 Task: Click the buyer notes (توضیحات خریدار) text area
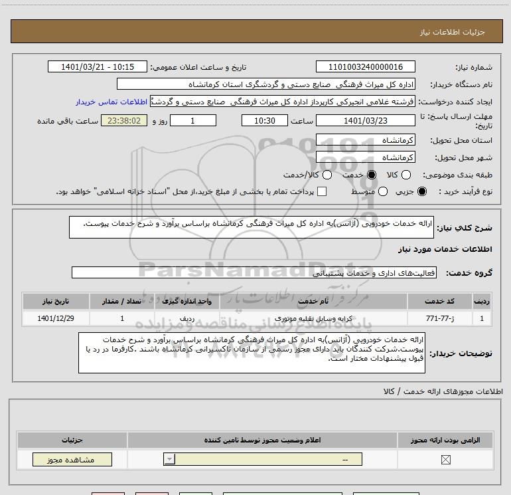click(x=252, y=353)
